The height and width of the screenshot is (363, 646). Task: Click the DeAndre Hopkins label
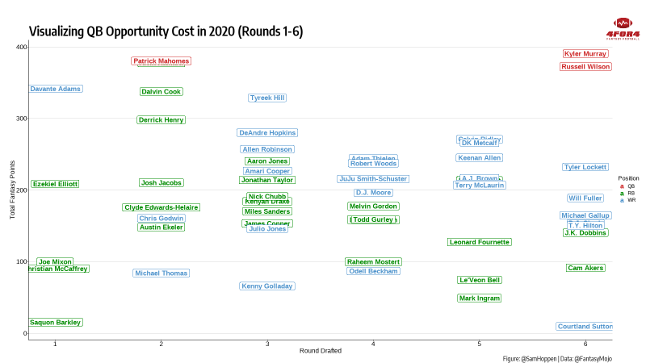coord(267,133)
